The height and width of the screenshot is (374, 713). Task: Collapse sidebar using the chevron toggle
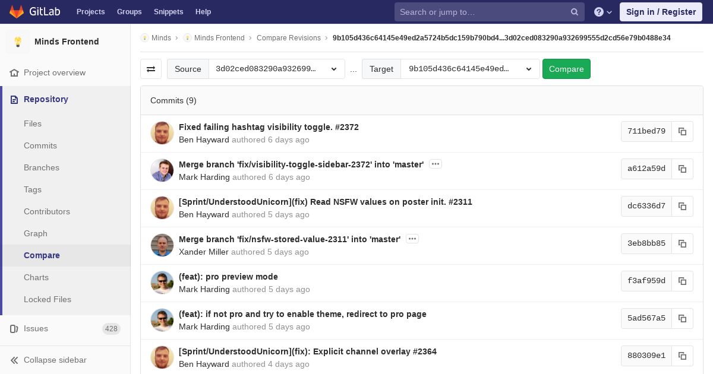click(x=14, y=360)
